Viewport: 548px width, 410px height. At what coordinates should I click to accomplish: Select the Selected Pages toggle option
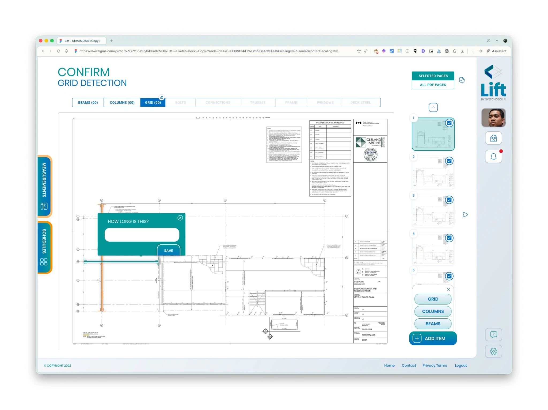pyautogui.click(x=433, y=76)
